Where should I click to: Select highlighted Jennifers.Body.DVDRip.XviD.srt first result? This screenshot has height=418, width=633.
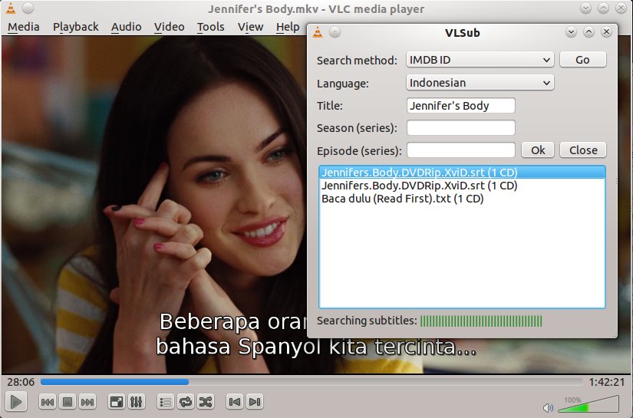point(462,173)
